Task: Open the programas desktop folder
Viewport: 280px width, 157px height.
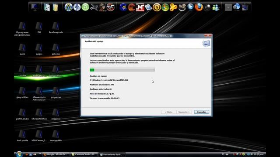Action: (x=56, y=92)
